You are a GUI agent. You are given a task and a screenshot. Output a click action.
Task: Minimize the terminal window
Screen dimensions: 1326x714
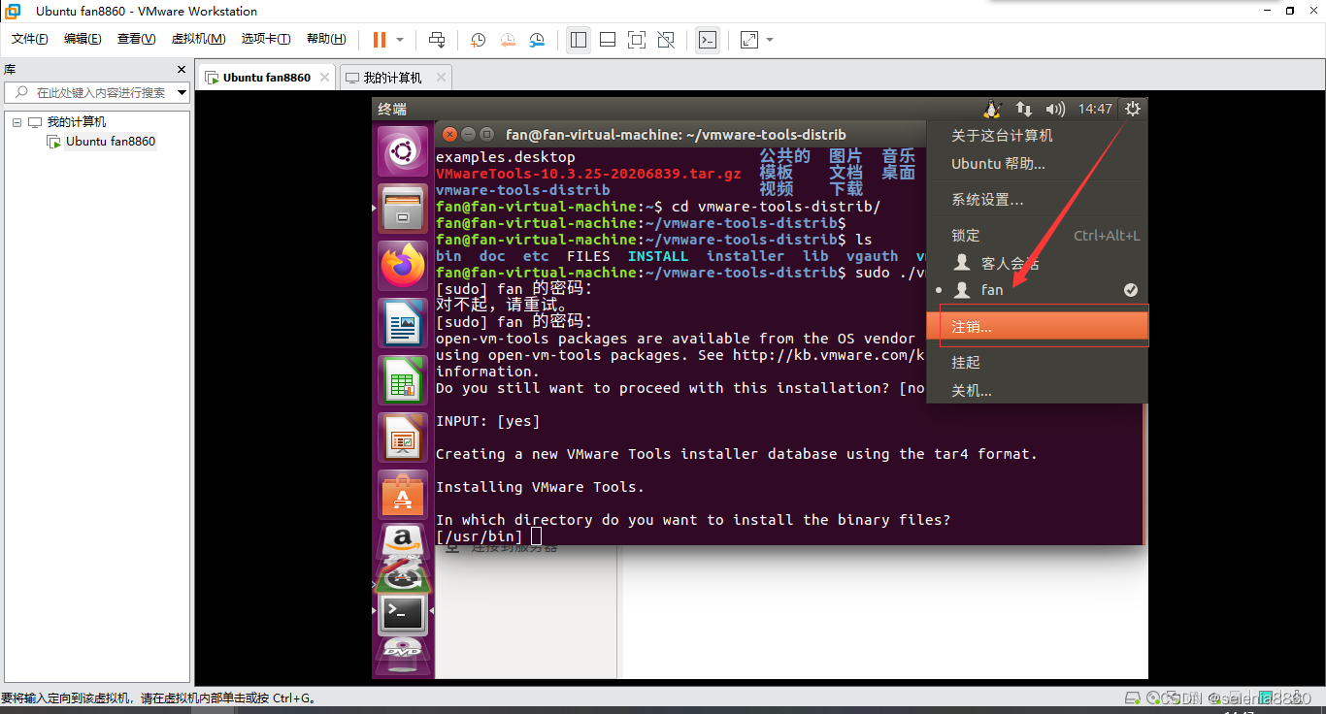468,134
